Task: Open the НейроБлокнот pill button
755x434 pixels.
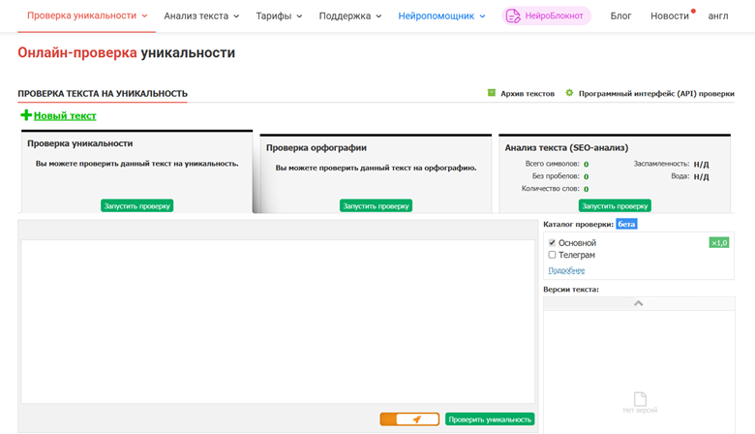Action: (x=547, y=15)
